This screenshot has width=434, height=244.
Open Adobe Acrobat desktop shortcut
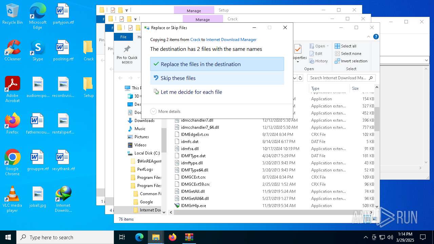[13, 89]
